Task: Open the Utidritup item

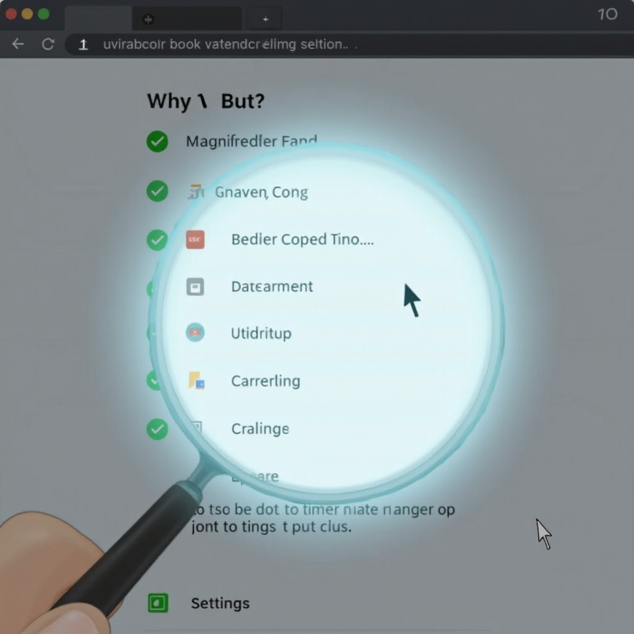Action: pyautogui.click(x=261, y=333)
